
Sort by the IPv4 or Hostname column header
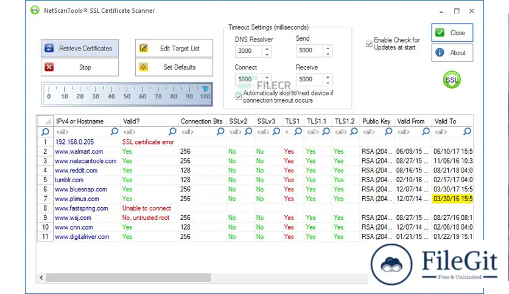pos(86,121)
